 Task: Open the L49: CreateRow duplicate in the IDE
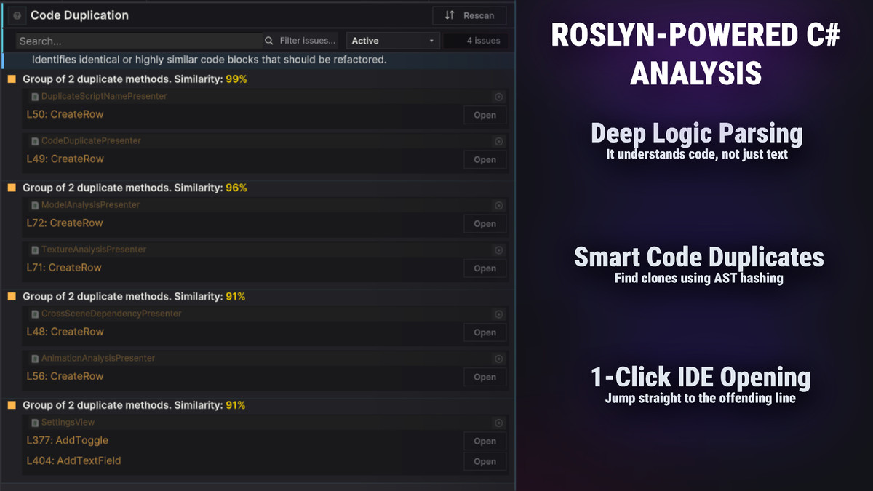click(485, 159)
